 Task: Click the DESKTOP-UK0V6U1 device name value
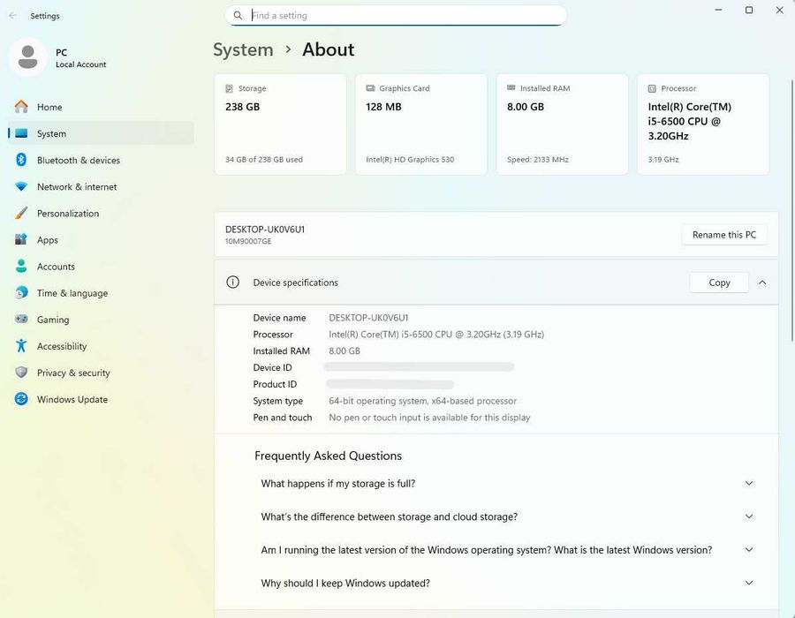click(368, 318)
